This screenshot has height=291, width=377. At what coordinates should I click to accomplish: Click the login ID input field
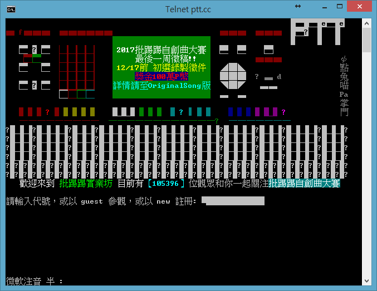(x=233, y=201)
